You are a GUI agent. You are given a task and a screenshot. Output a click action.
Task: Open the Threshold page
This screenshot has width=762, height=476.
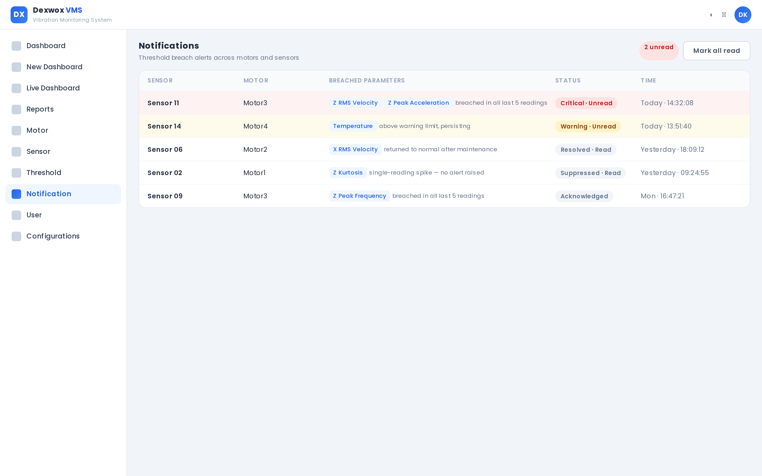[x=63, y=172]
